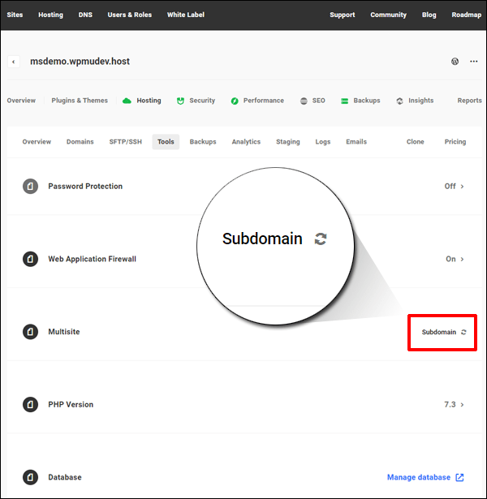487x499 pixels.
Task: Click the Off status for Password Protection
Action: click(x=450, y=186)
